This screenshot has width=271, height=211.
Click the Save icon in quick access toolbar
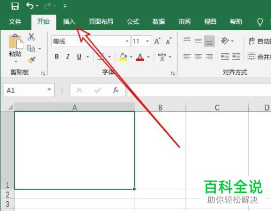pos(15,6)
